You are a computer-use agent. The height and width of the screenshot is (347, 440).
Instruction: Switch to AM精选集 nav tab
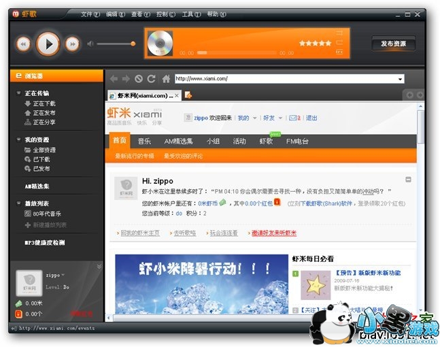pyautogui.click(x=178, y=142)
